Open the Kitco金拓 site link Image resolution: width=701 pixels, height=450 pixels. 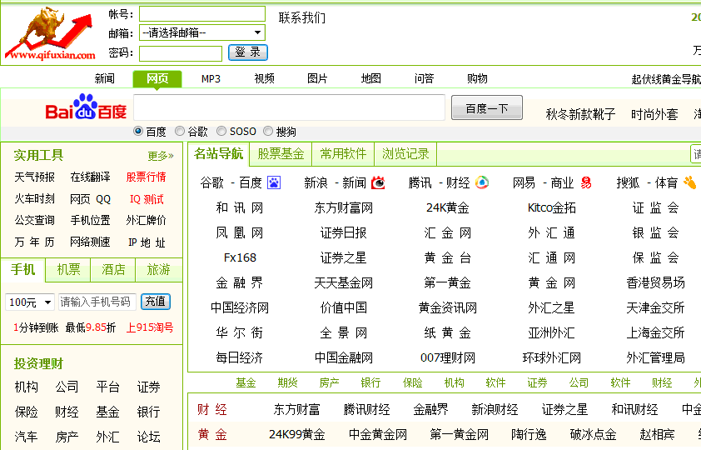(552, 208)
